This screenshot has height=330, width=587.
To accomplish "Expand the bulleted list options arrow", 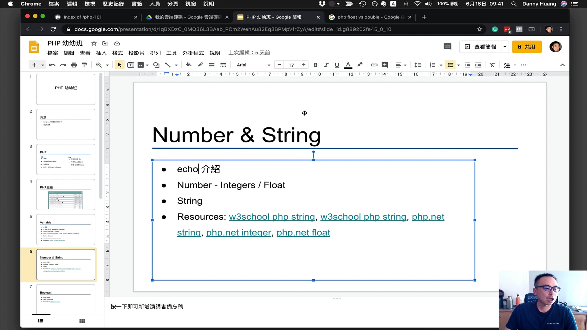I will [x=458, y=65].
